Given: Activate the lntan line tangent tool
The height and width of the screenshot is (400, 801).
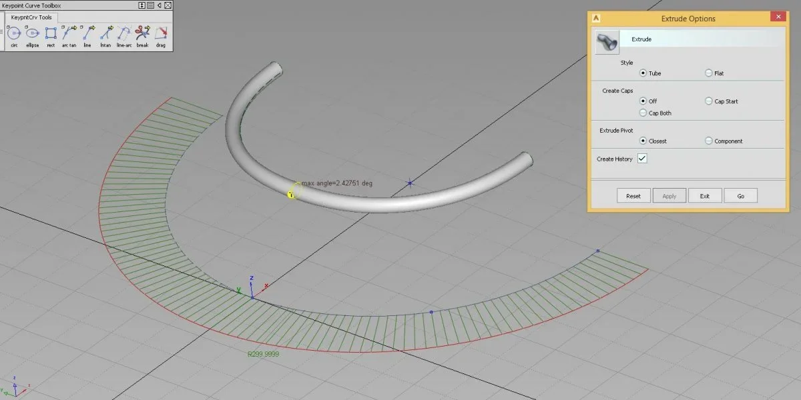Looking at the screenshot, I should (x=105, y=33).
